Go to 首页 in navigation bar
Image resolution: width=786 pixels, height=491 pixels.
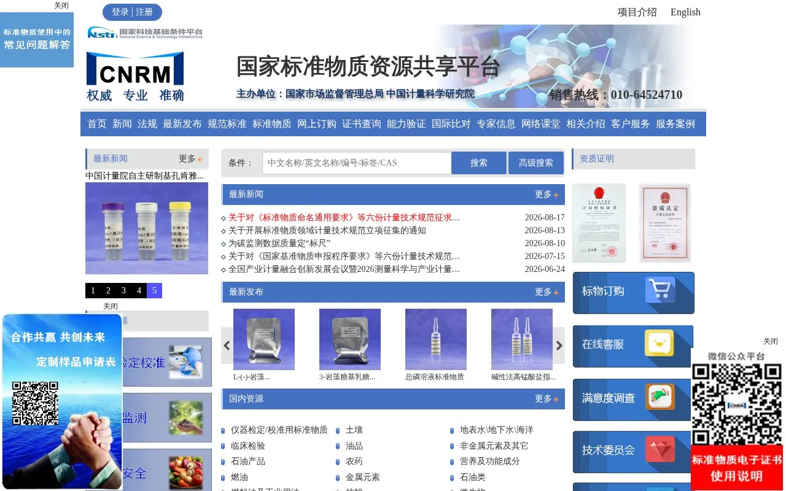click(97, 124)
